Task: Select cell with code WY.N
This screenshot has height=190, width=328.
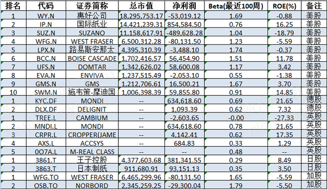Action: (46, 16)
